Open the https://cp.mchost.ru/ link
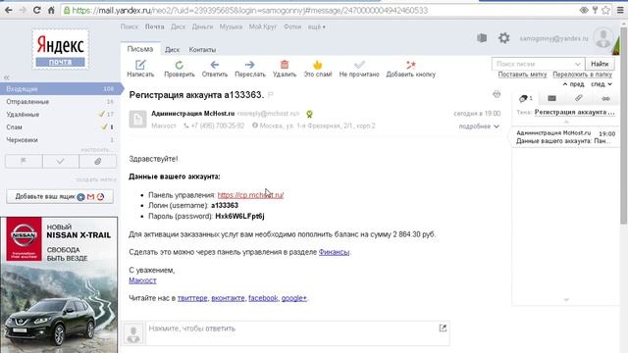The image size is (628, 353). click(x=250, y=195)
